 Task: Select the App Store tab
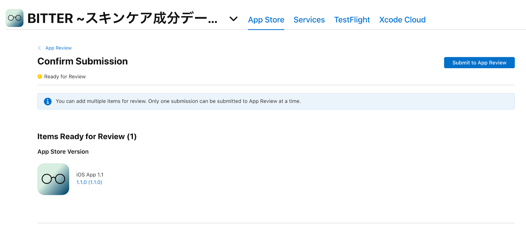[x=266, y=20]
